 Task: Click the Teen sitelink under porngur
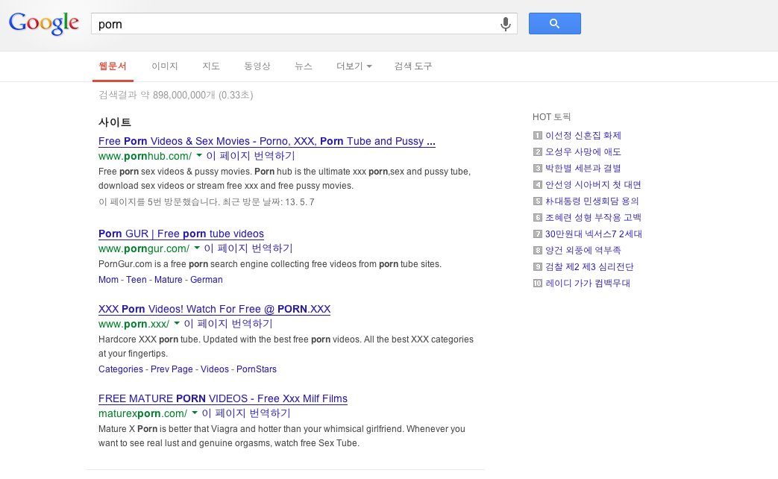(x=137, y=280)
